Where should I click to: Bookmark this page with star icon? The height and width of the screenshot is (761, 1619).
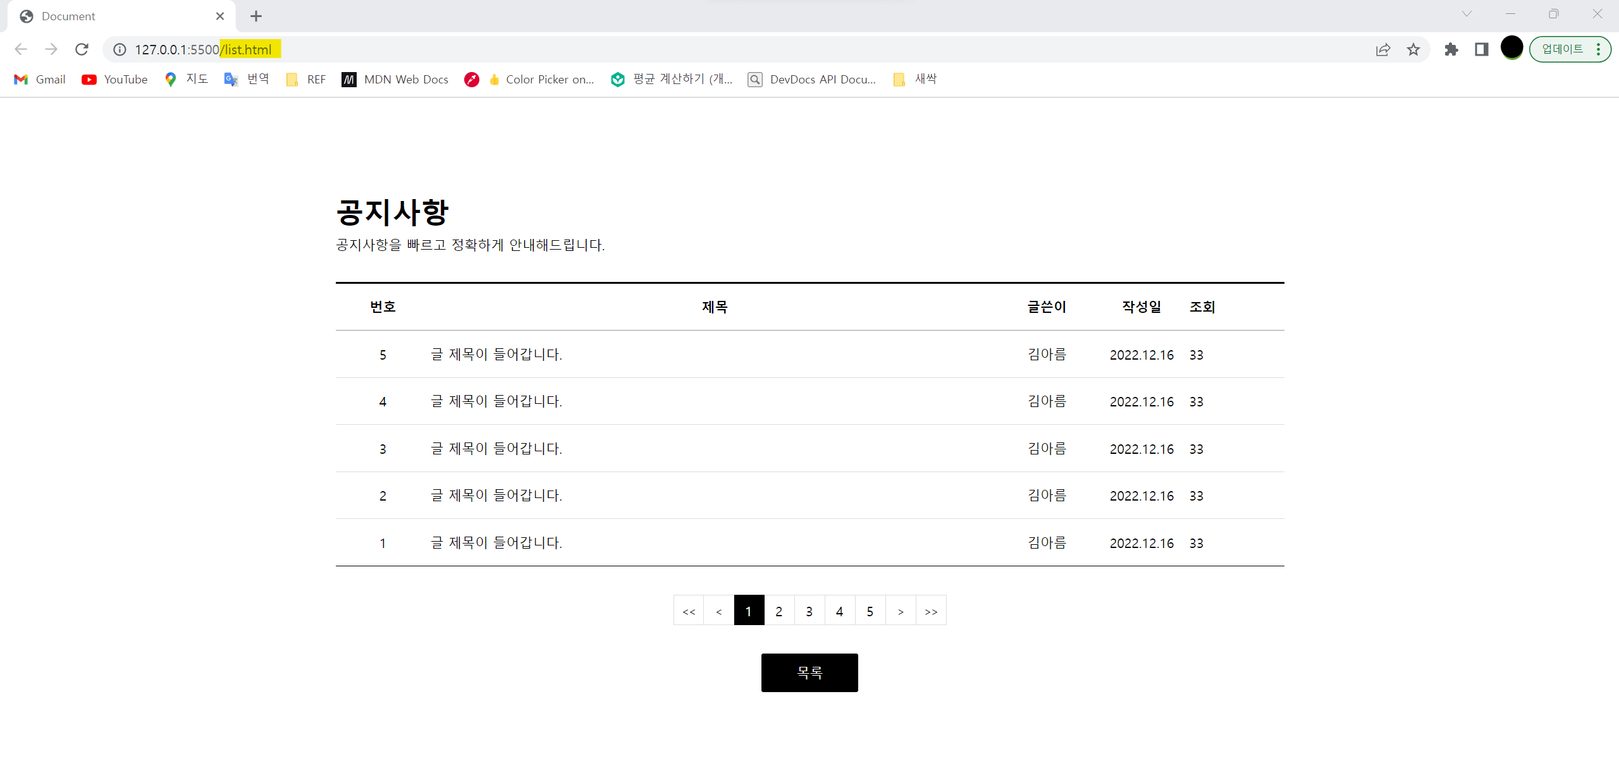coord(1413,49)
